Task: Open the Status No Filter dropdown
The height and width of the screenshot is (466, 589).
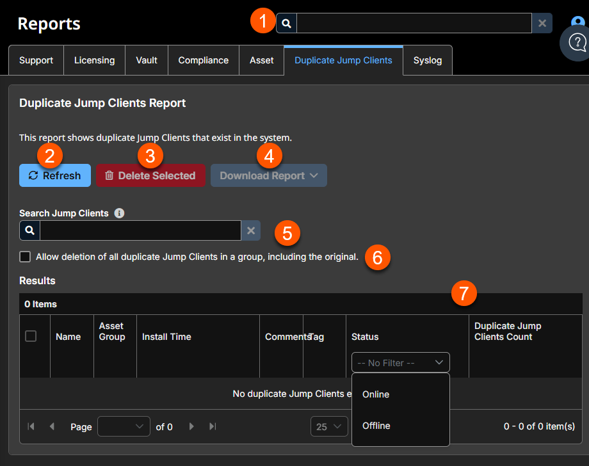Action: point(400,363)
